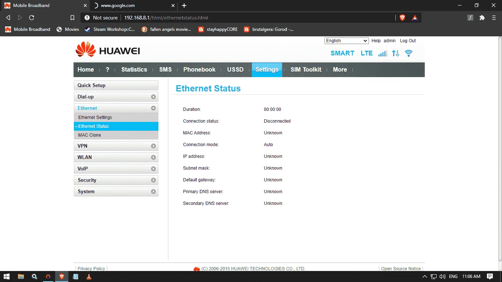This screenshot has width=502, height=282.
Task: Click the Log Out link
Action: point(408,41)
